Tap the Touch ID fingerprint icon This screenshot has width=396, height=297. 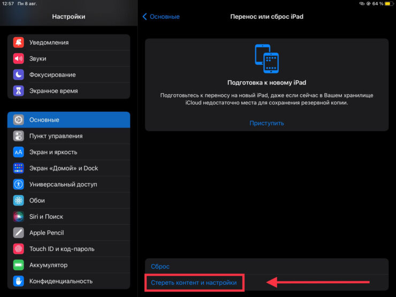tap(19, 249)
